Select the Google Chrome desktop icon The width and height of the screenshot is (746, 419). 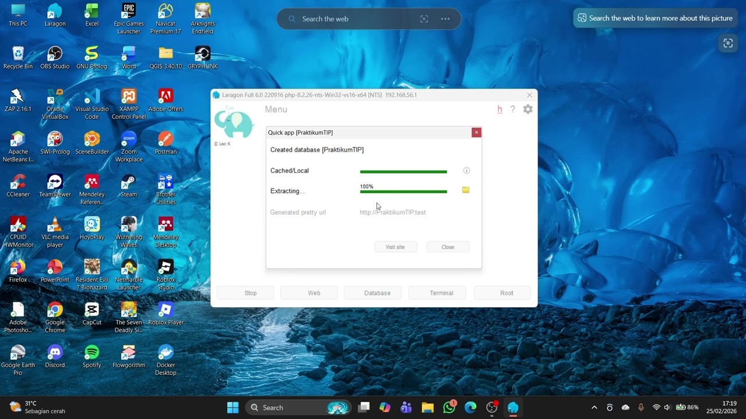click(55, 317)
